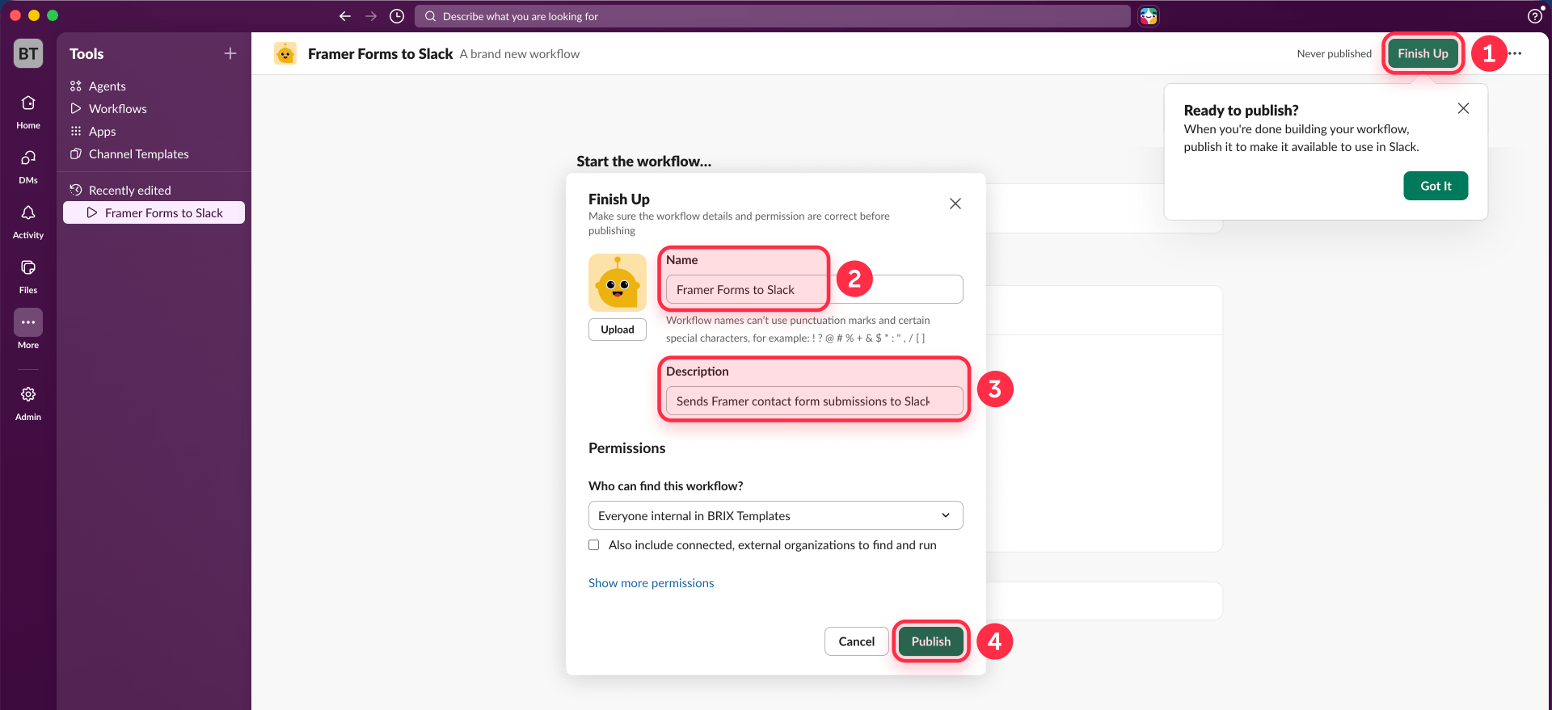The image size is (1552, 710).
Task: Go back with the left arrow
Action: coord(345,16)
